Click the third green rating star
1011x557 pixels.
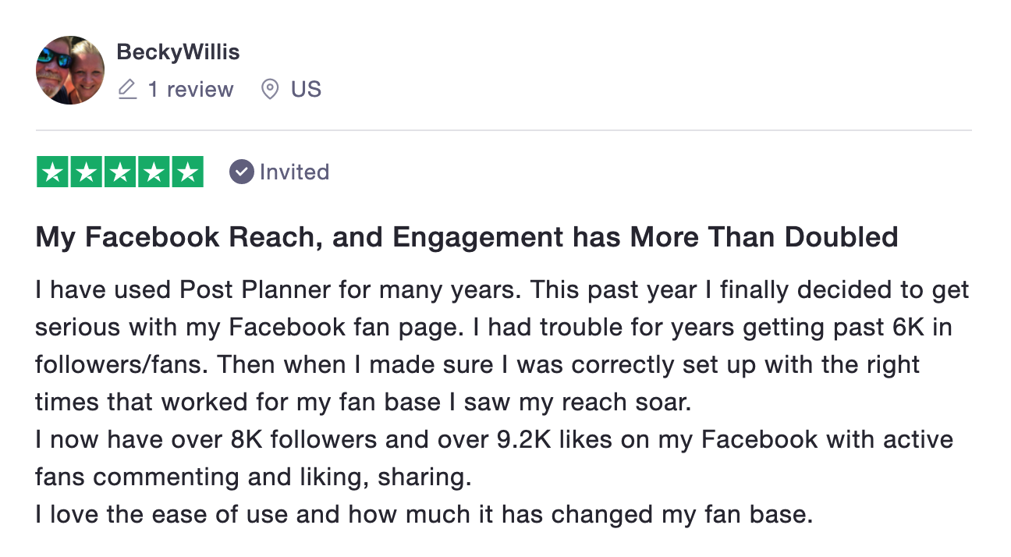(x=120, y=172)
